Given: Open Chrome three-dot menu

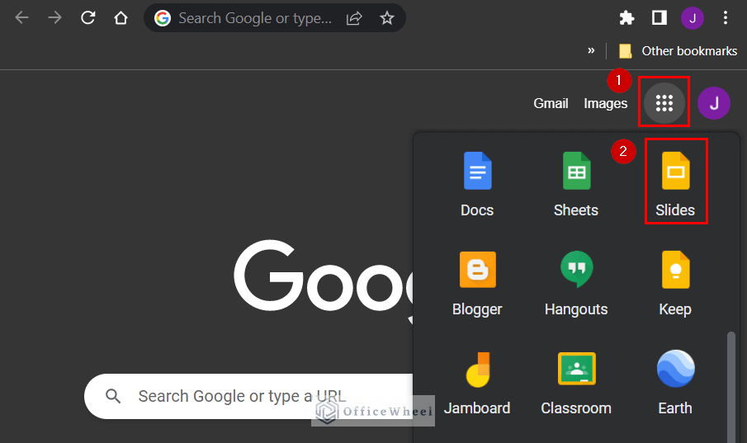Looking at the screenshot, I should 726,18.
